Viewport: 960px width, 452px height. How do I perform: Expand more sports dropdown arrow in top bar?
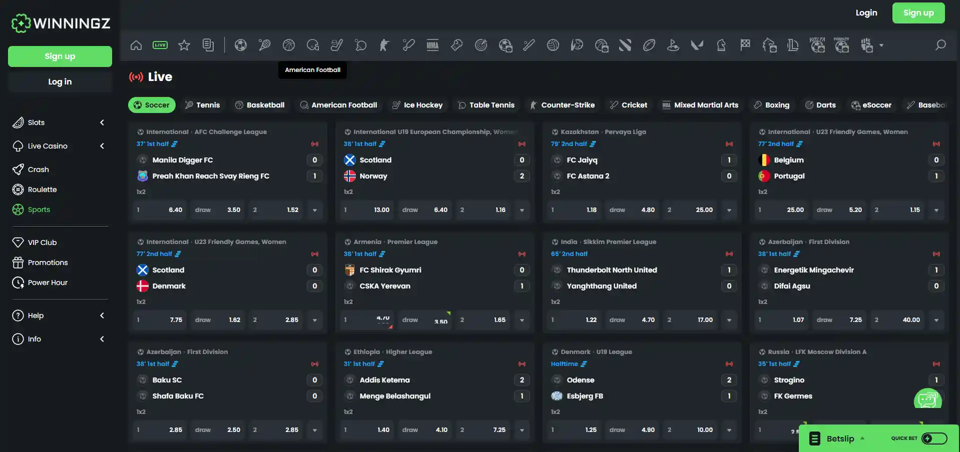click(x=881, y=45)
